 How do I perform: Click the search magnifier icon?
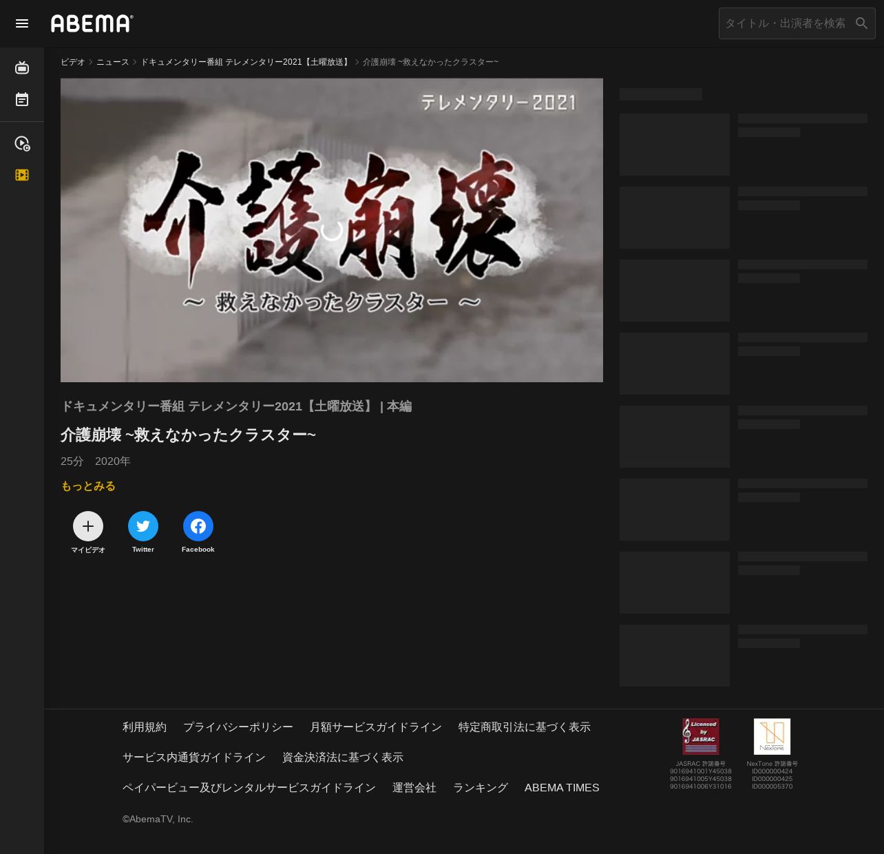pos(861,23)
